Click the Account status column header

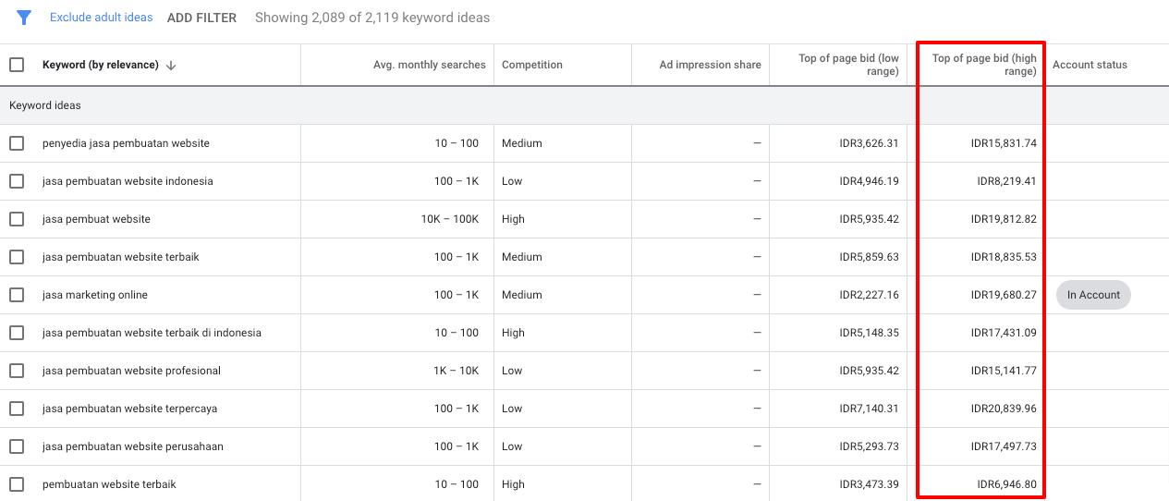coord(1090,65)
